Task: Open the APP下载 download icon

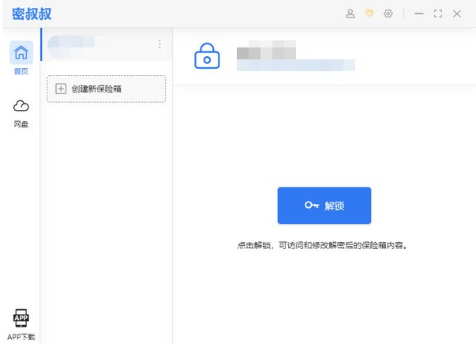Action: [21, 324]
